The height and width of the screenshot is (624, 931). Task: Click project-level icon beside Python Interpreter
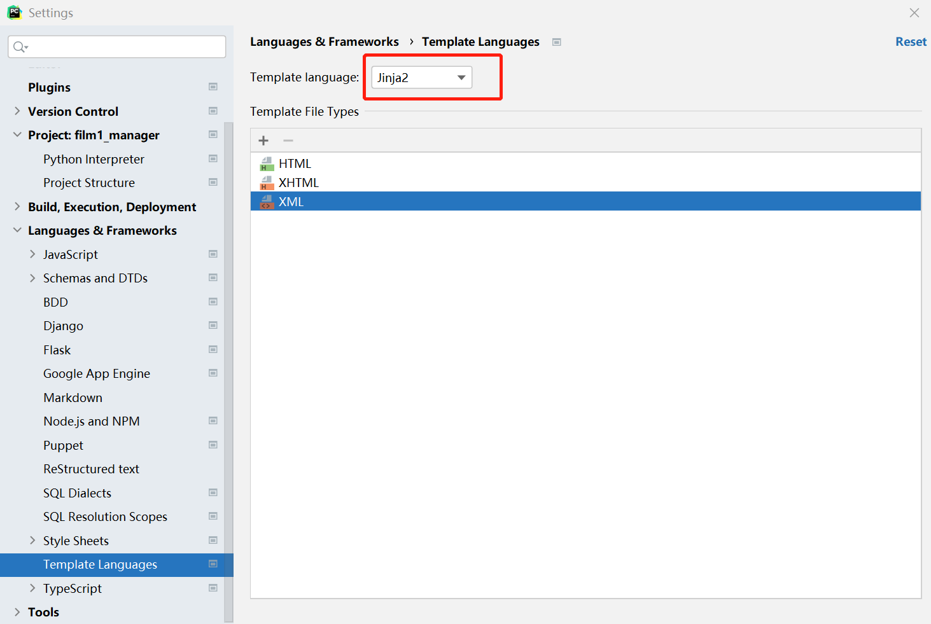pos(213,158)
